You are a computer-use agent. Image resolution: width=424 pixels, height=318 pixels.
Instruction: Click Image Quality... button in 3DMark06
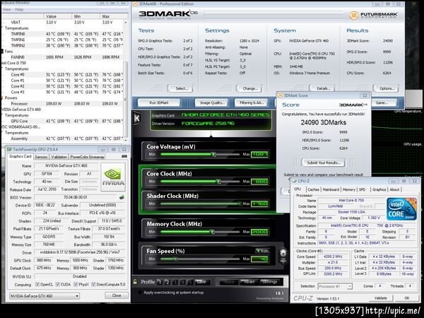[212, 102]
